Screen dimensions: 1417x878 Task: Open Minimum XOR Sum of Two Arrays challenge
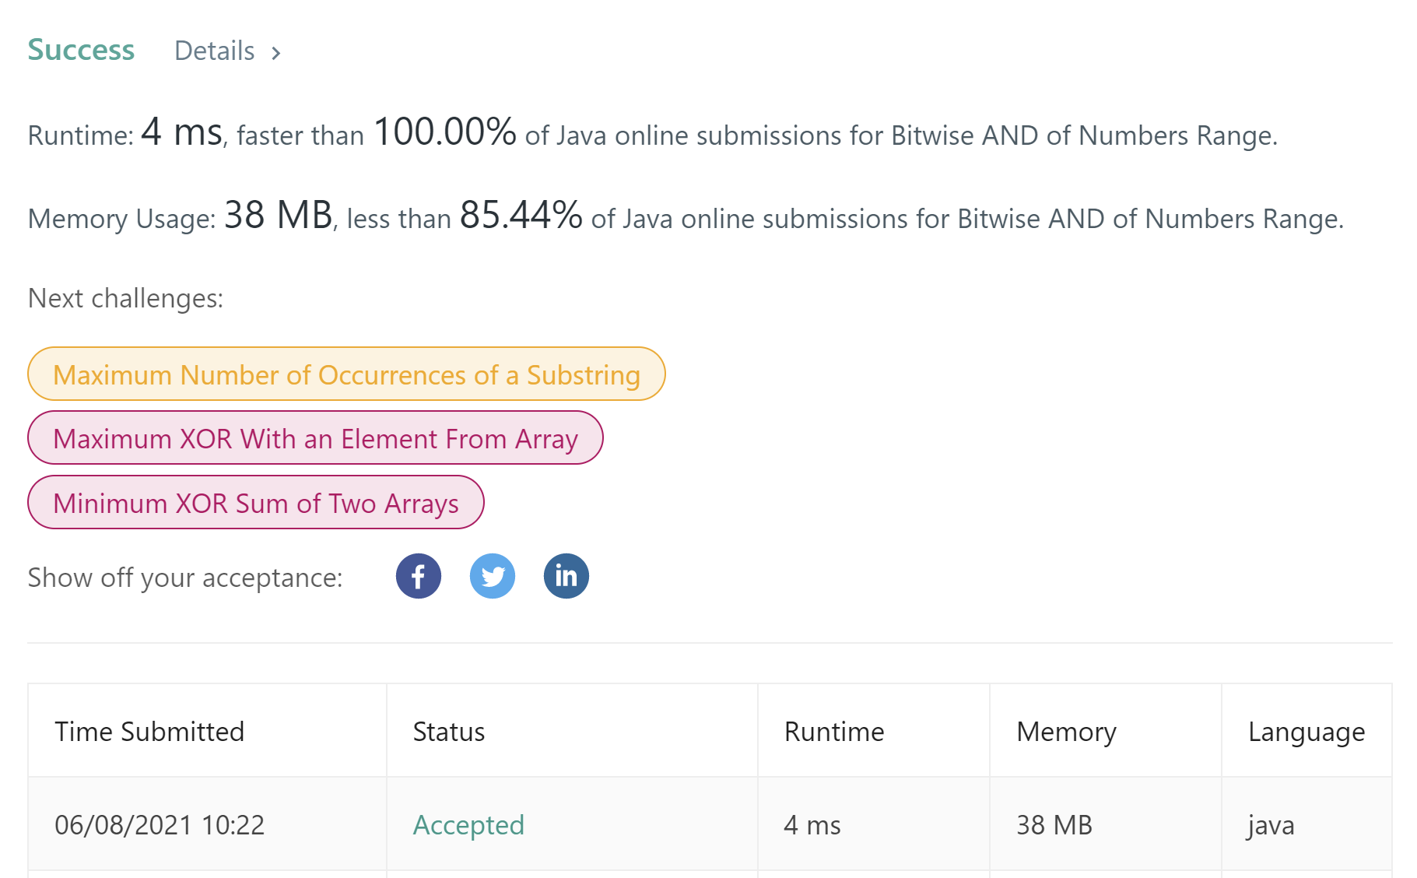(x=256, y=503)
